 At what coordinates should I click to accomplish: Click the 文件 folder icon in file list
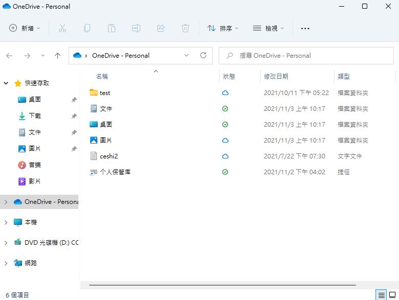tap(94, 109)
